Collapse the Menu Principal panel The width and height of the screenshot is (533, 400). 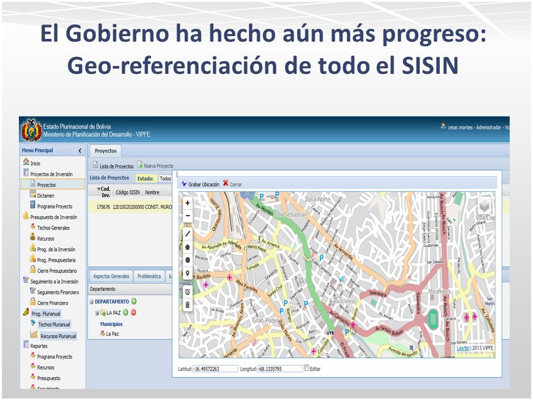click(80, 151)
